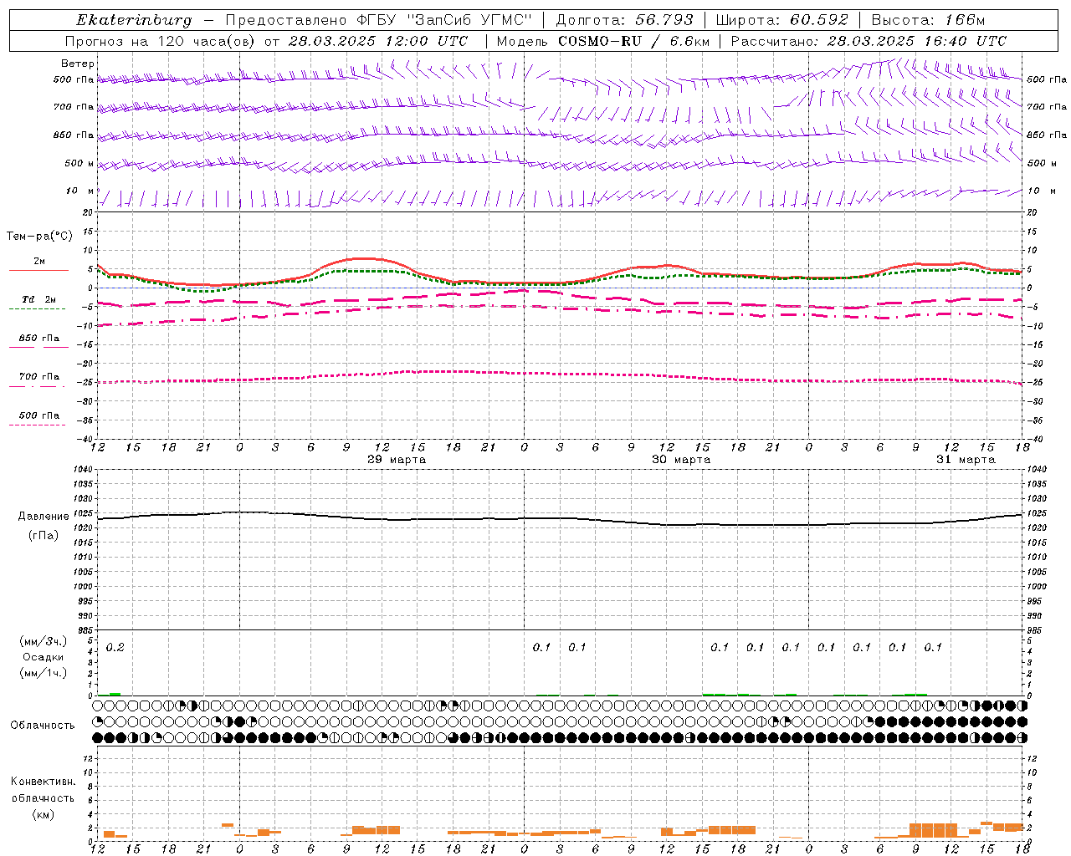Click the 'Предоставлено ФГБУ "ЗапСиб УГМС"' text

[x=379, y=20]
